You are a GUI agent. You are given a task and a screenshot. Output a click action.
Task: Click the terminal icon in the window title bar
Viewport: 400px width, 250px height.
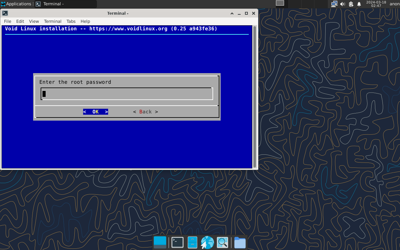tap(5, 13)
